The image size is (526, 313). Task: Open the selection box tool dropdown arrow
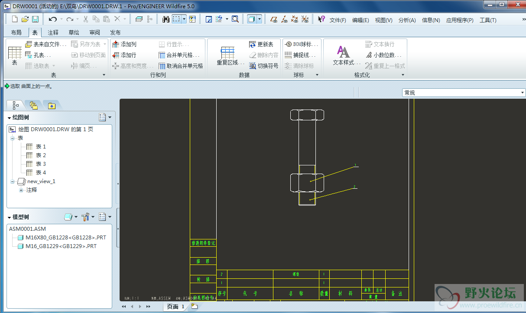coord(184,19)
